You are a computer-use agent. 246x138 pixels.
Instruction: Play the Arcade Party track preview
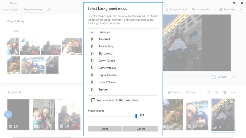pyautogui.click(x=92, y=46)
